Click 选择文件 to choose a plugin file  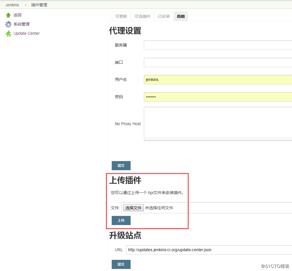pos(133,208)
